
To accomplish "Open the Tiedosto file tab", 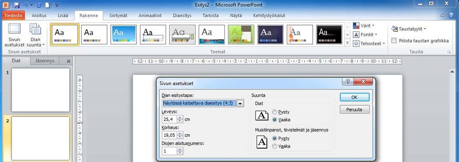I will [13, 16].
